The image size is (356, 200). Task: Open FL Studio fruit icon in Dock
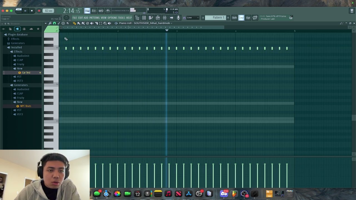tap(234, 194)
